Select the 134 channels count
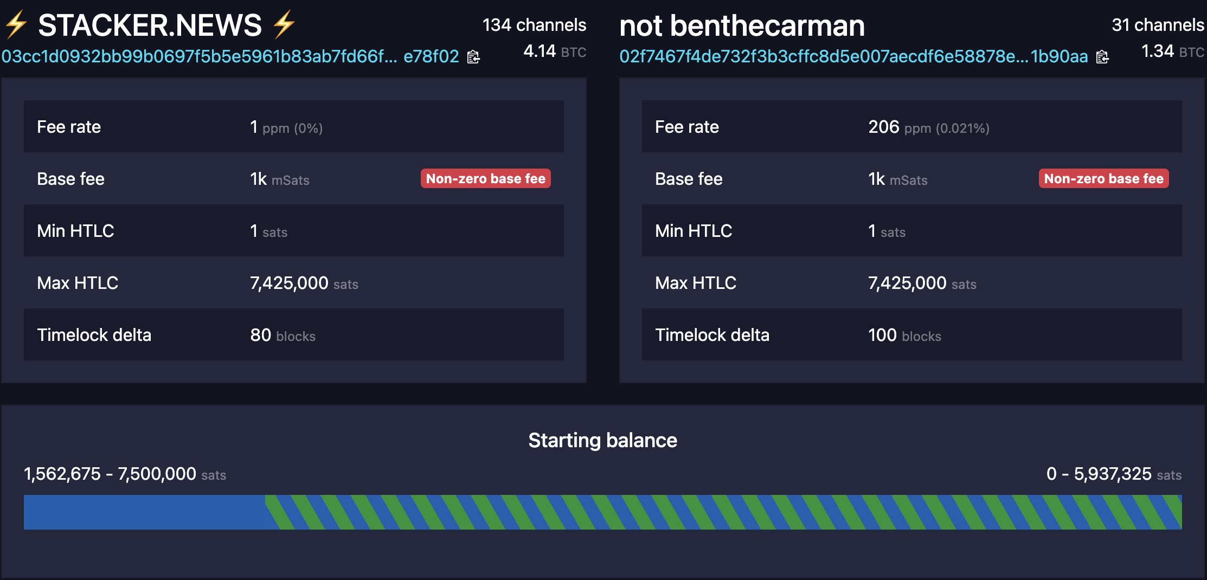Screen dimensions: 1207x580 534,25
